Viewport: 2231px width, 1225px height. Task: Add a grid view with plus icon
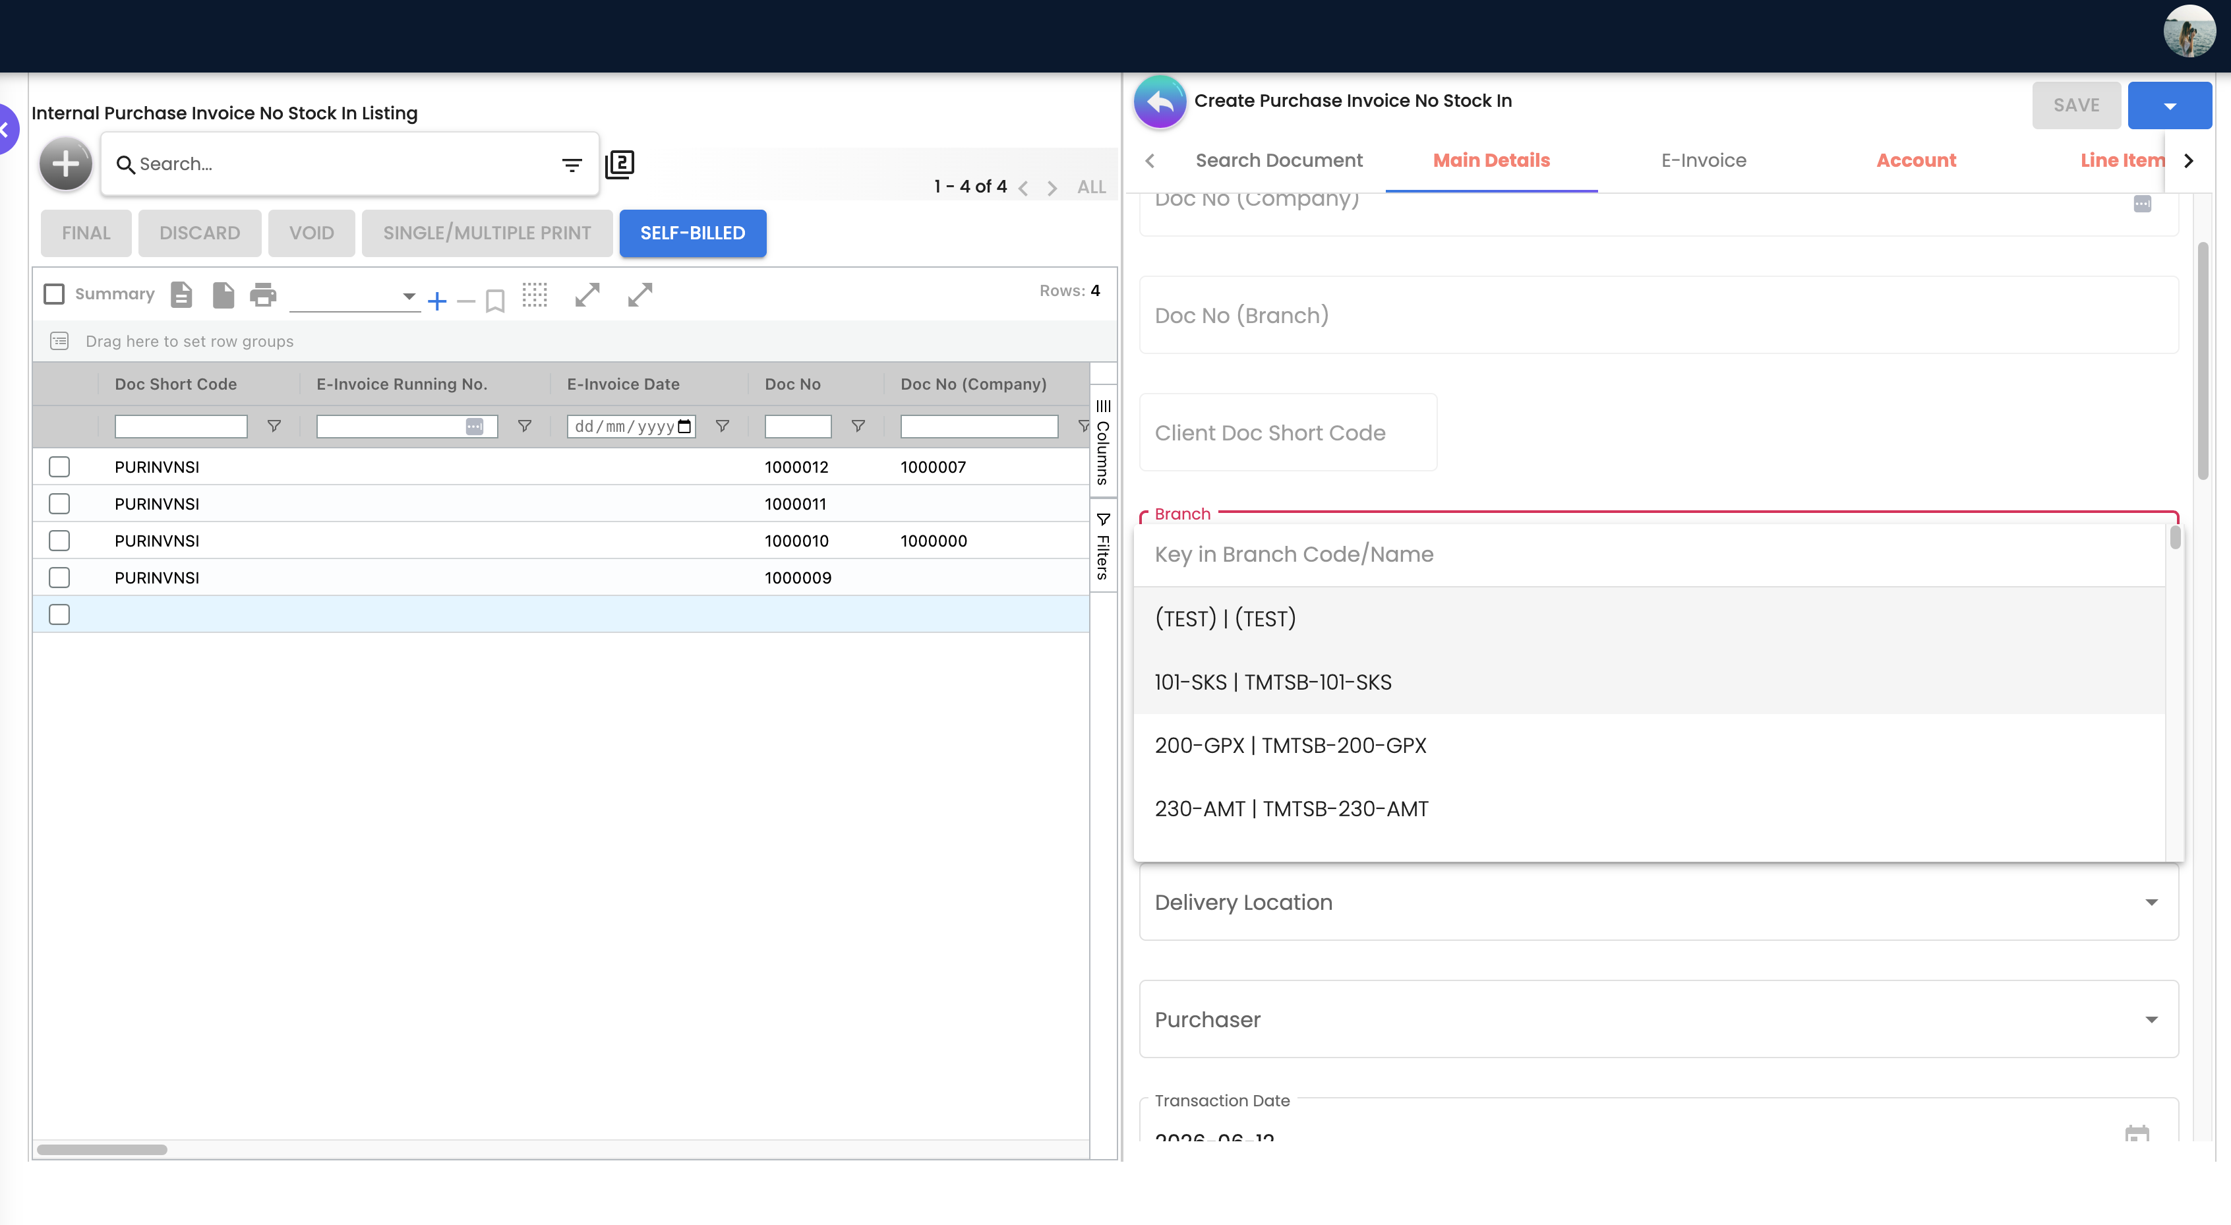(x=437, y=301)
